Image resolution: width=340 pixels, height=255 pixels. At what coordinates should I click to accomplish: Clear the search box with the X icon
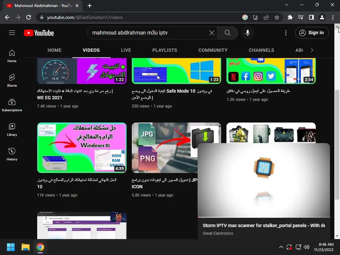pyautogui.click(x=212, y=33)
